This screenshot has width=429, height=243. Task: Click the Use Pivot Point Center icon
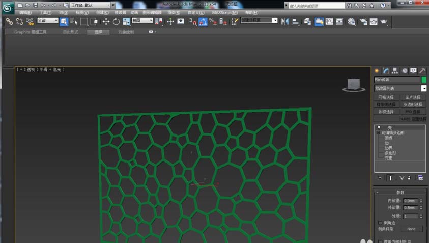(x=159, y=21)
